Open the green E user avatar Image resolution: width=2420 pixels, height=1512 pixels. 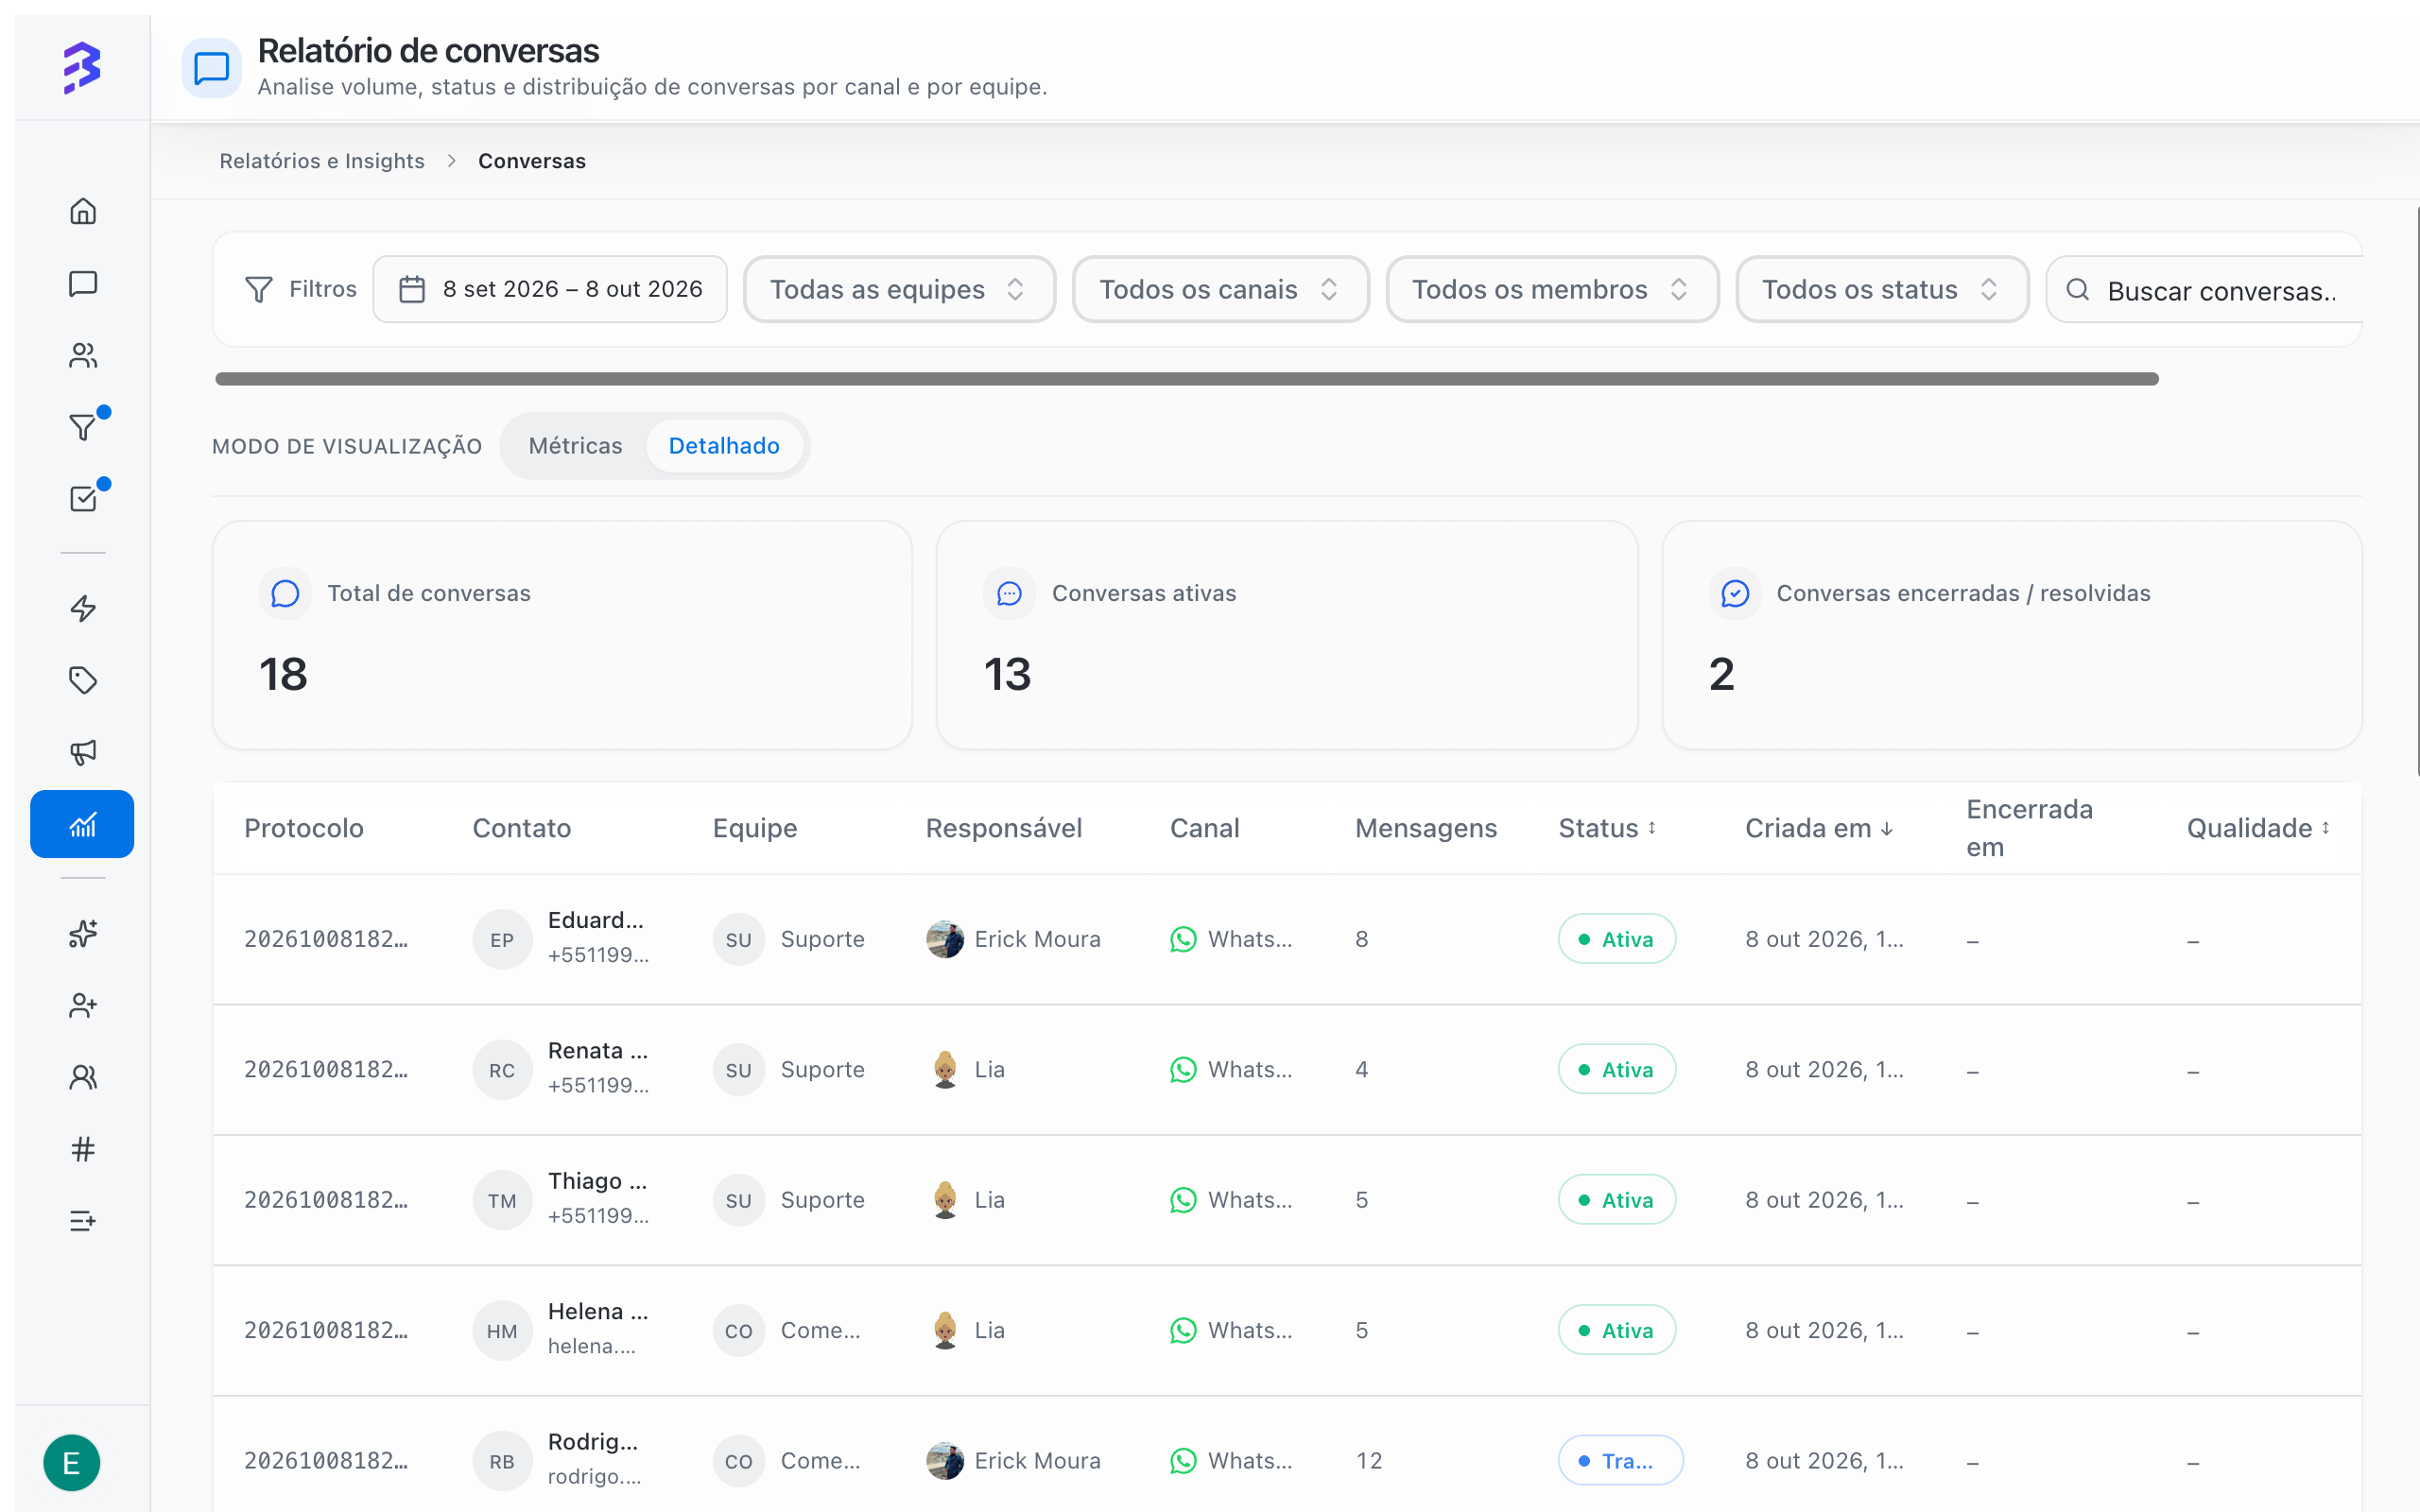(72, 1463)
